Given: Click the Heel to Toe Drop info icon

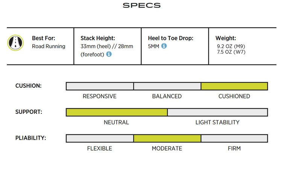Looking at the screenshot, I should coord(164,46).
